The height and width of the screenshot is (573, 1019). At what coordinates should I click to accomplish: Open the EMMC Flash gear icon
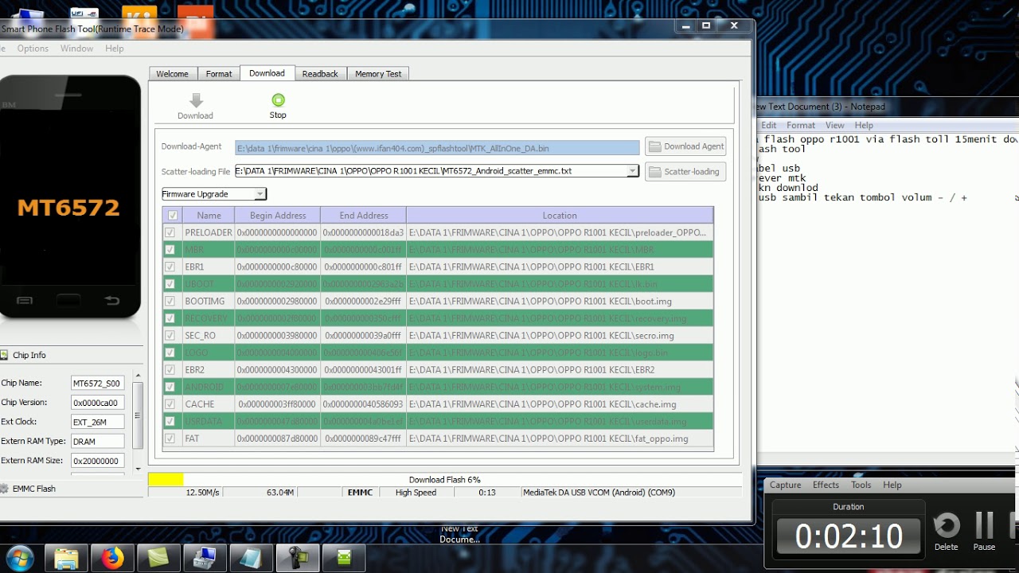coord(4,489)
